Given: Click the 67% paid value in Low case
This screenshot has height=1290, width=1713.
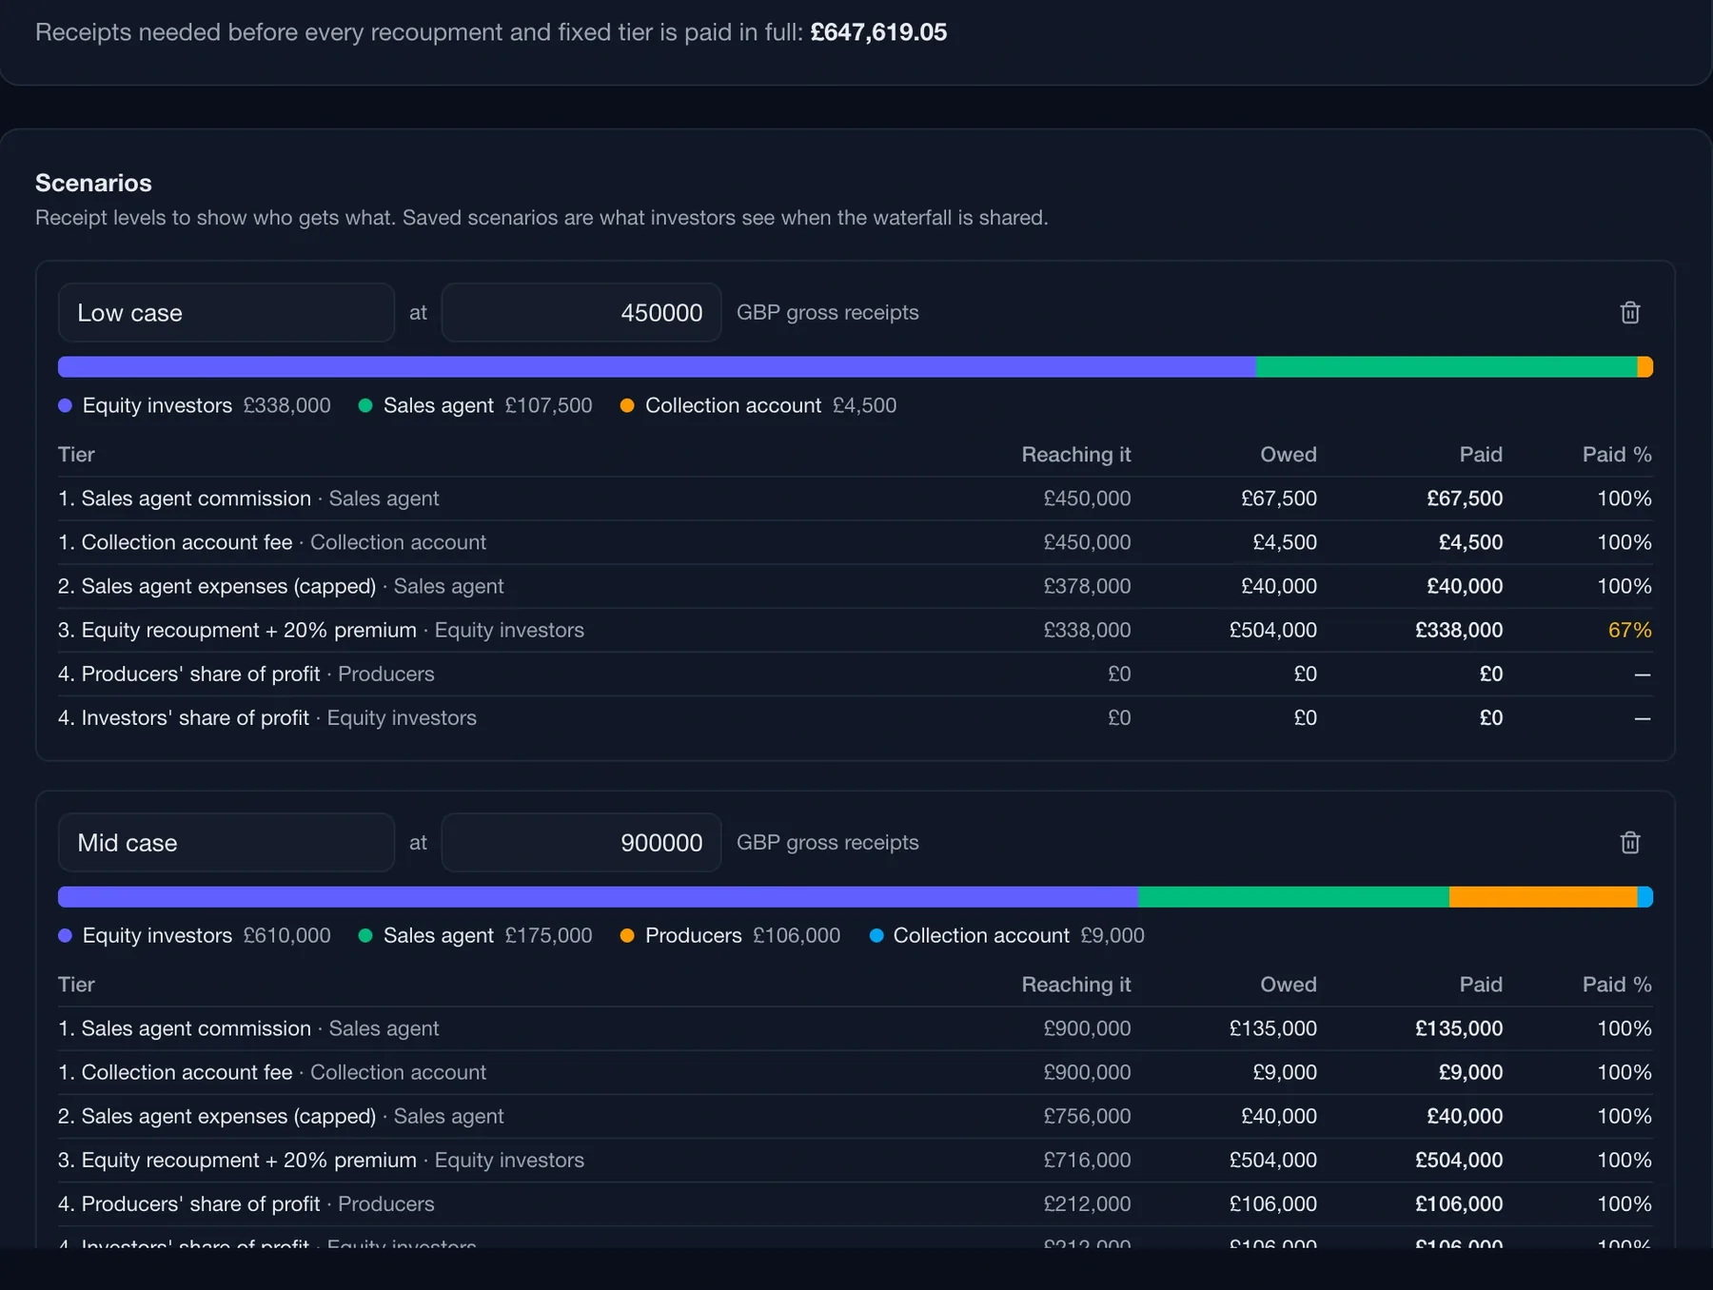Looking at the screenshot, I should pos(1629,630).
